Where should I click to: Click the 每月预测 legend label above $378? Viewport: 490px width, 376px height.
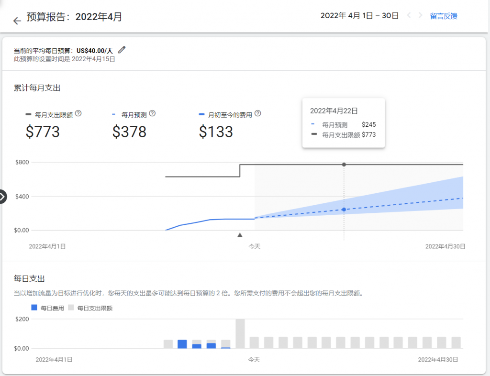(x=134, y=115)
